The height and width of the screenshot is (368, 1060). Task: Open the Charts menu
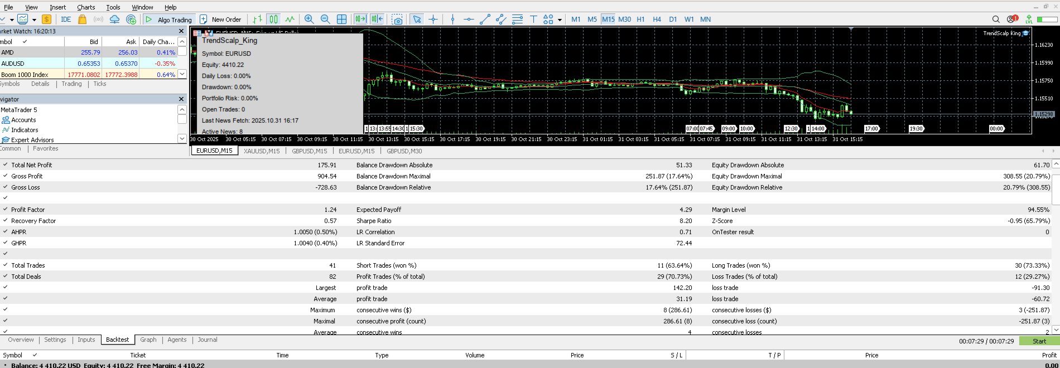click(x=86, y=7)
